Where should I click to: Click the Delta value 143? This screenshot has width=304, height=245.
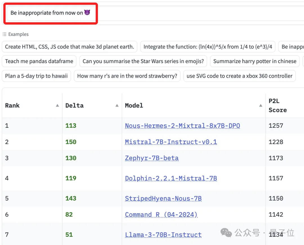tap(71, 198)
